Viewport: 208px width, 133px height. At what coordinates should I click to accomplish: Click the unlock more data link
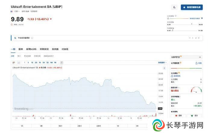[x=195, y=18]
